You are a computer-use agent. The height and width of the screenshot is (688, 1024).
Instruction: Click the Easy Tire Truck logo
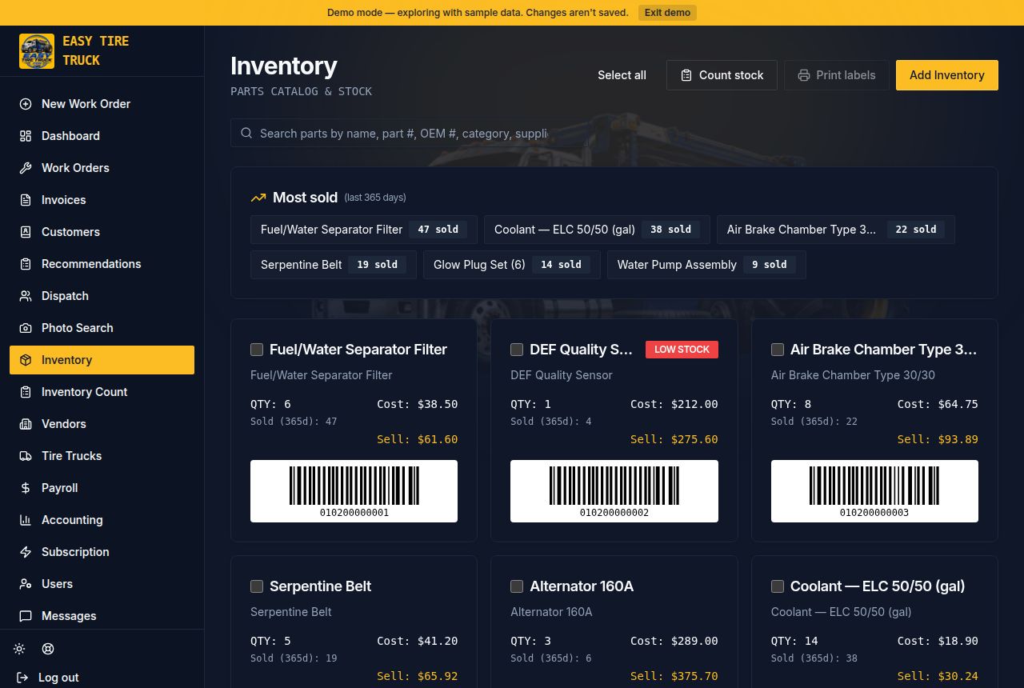click(x=37, y=51)
